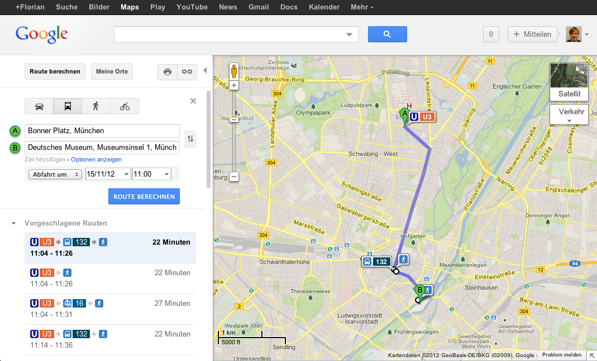Click green B marker beside destination field
Viewport: 597px width, 361px height.
point(15,148)
